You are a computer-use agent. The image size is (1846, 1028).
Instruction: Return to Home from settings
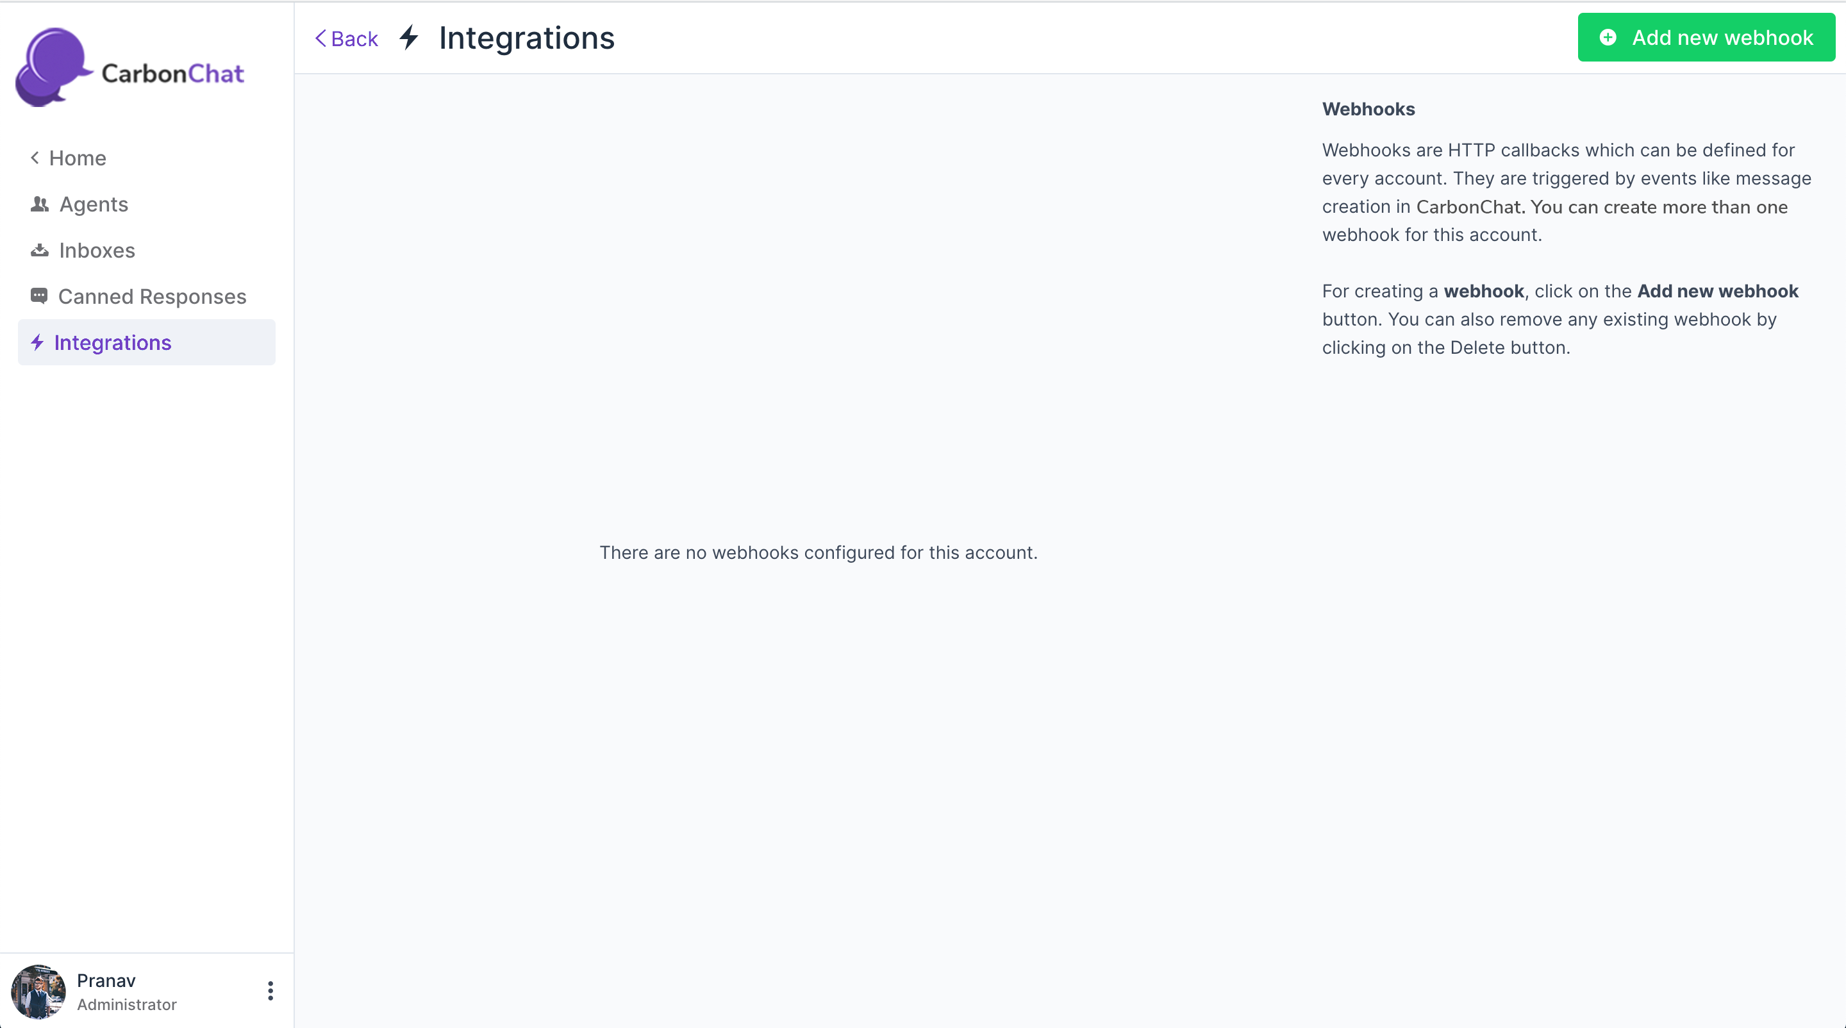click(x=78, y=158)
